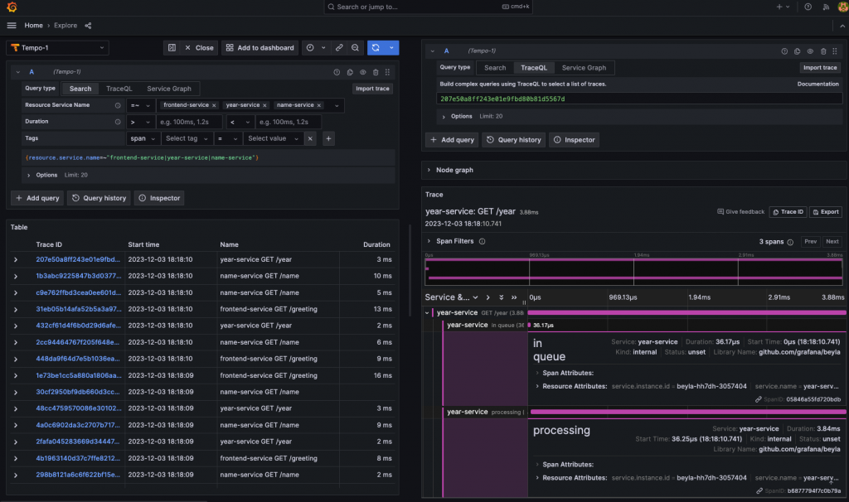Click the zoom out time range icon

pos(355,48)
